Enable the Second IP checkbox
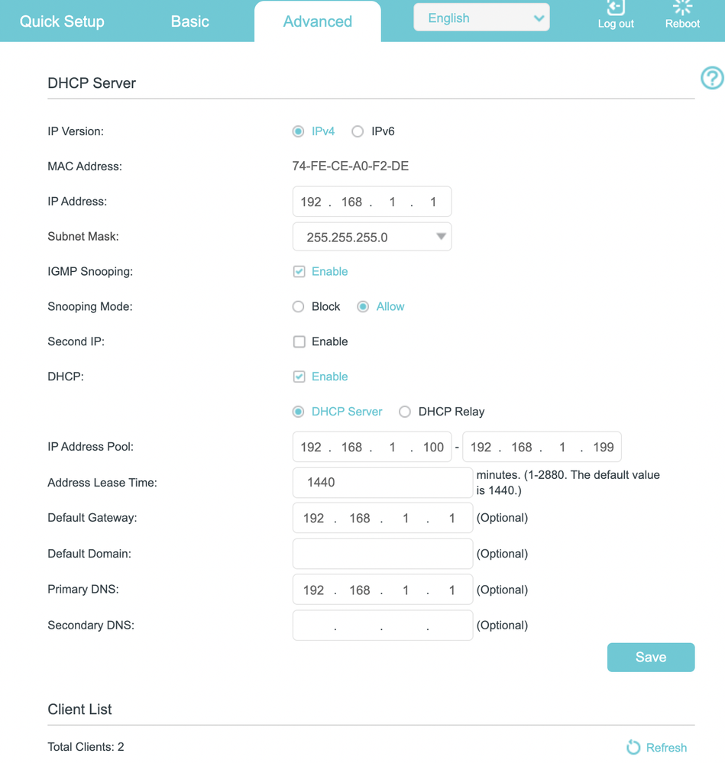The width and height of the screenshot is (725, 763). [299, 342]
